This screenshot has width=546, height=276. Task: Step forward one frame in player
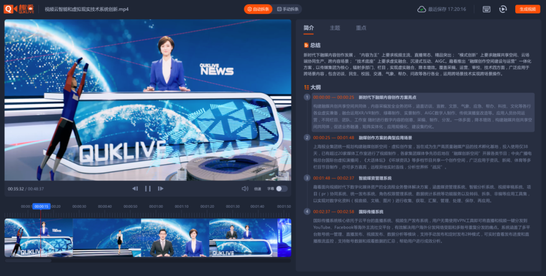(161, 189)
